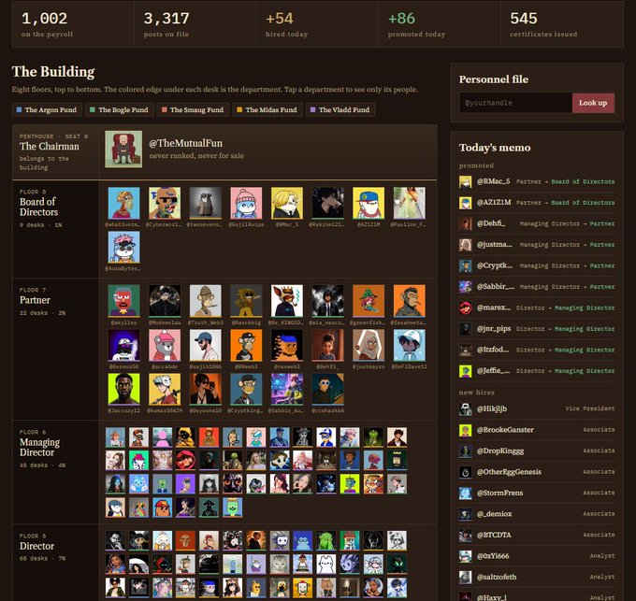Open the @Truth_Web3 ape avatar

click(206, 301)
